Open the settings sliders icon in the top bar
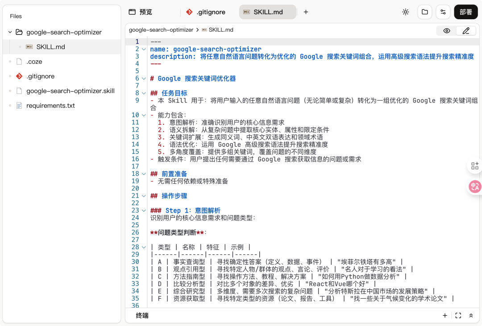Image resolution: width=482 pixels, height=326 pixels. 443,12
